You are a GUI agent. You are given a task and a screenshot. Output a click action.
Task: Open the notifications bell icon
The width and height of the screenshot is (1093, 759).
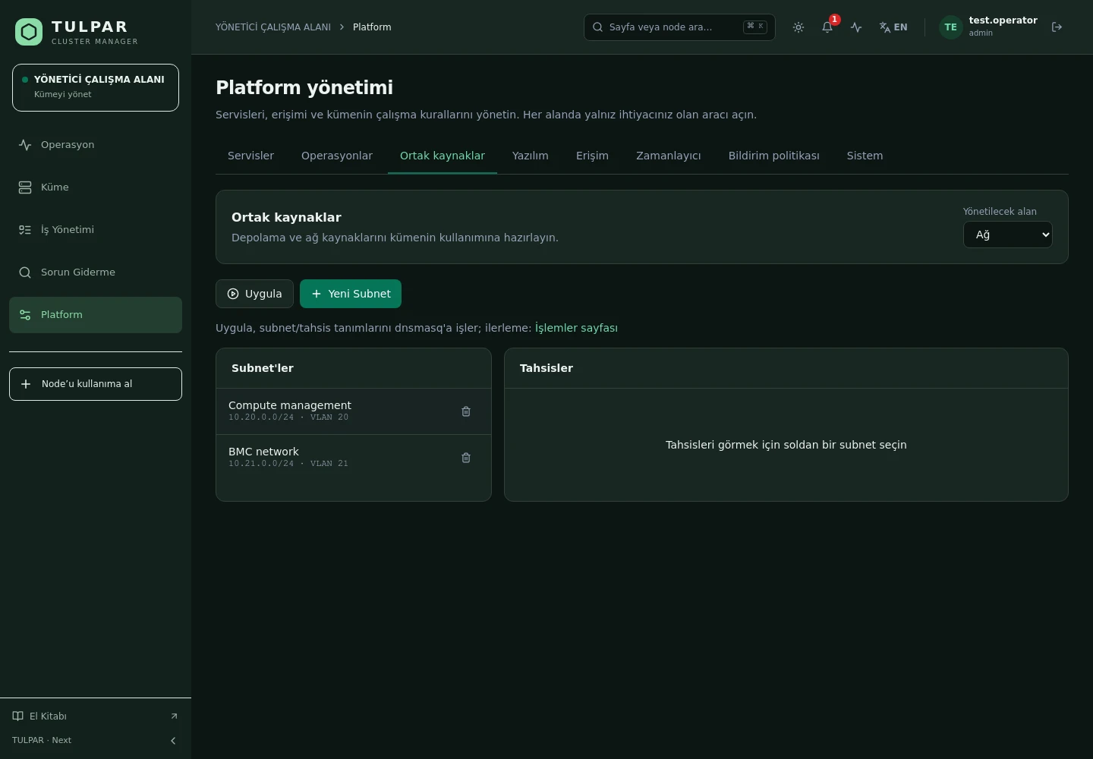(827, 27)
